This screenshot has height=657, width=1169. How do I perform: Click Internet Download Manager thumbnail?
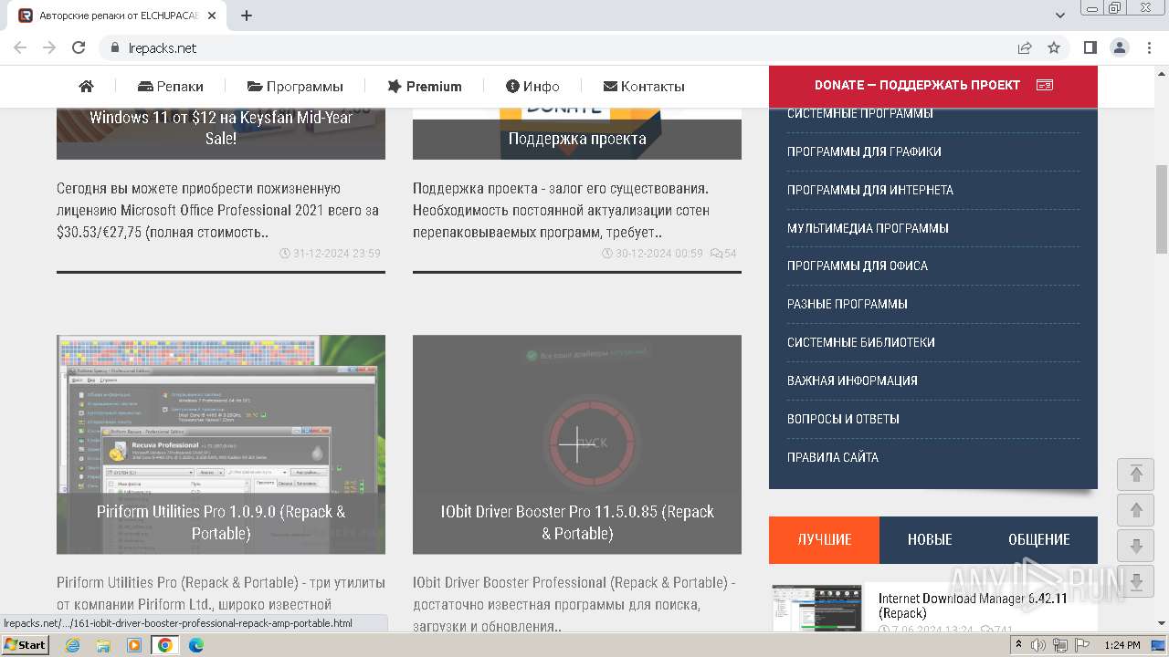click(x=816, y=608)
